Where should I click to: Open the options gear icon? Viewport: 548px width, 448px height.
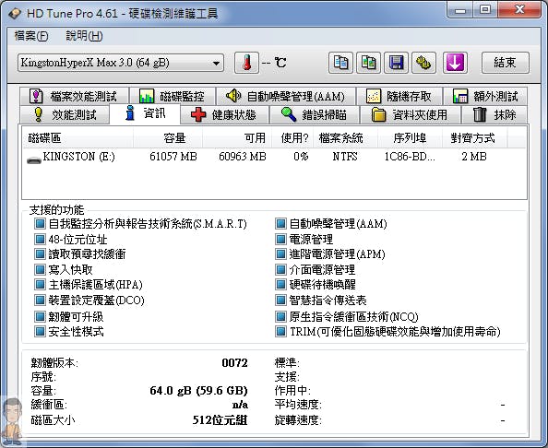coord(423,63)
